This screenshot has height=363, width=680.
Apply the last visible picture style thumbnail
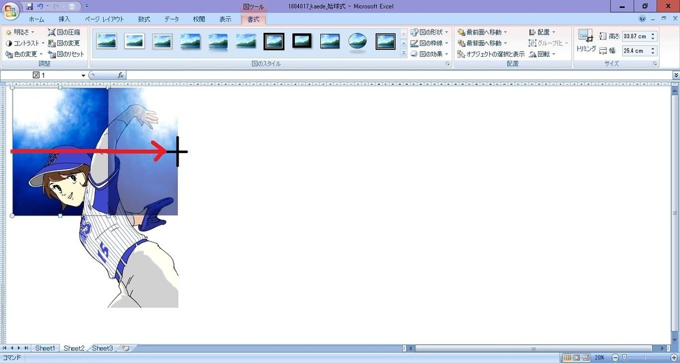click(x=385, y=41)
